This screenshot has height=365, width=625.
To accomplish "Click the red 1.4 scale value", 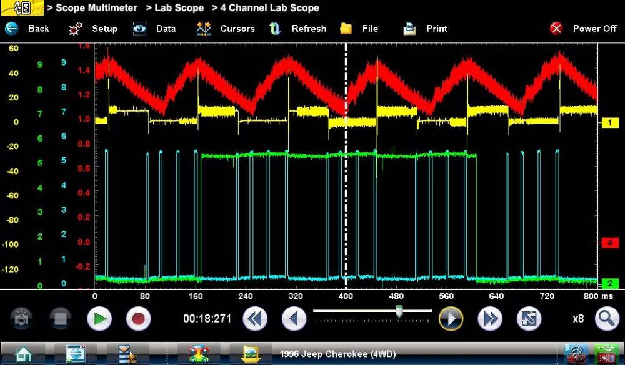I will [x=84, y=70].
